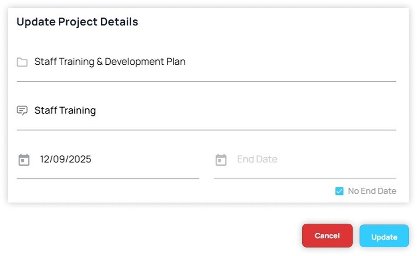Click the 'No End Date' label text
417x256 pixels.
pos(372,191)
